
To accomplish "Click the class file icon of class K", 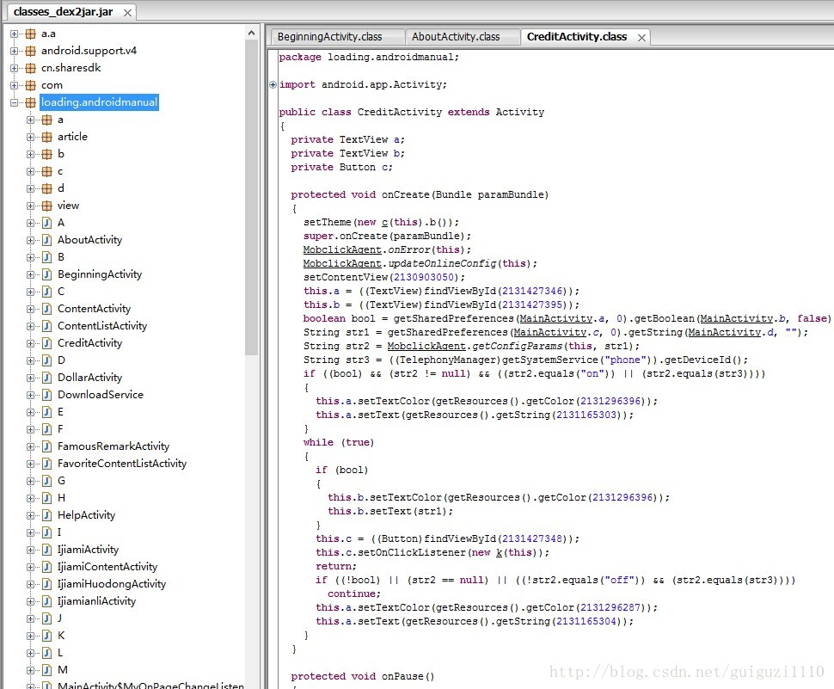I will (46, 636).
